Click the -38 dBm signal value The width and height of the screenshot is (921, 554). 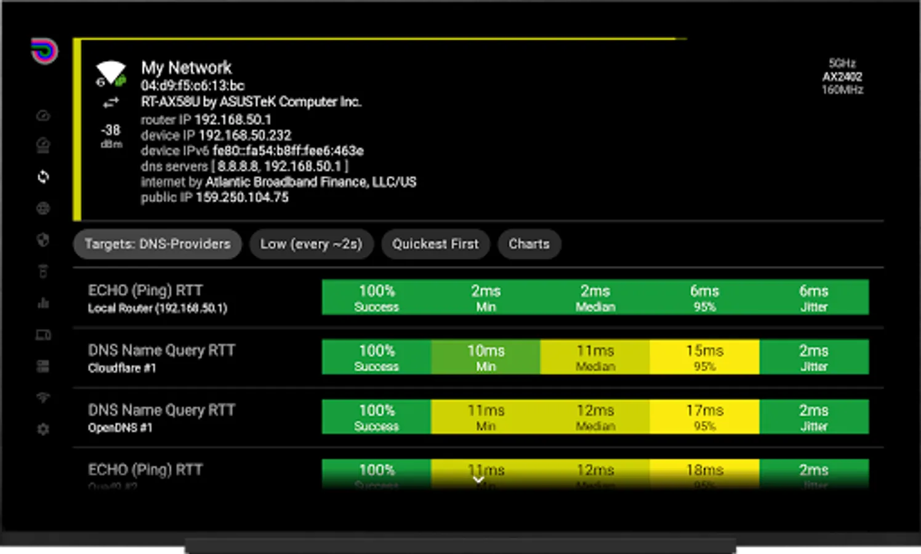point(111,135)
